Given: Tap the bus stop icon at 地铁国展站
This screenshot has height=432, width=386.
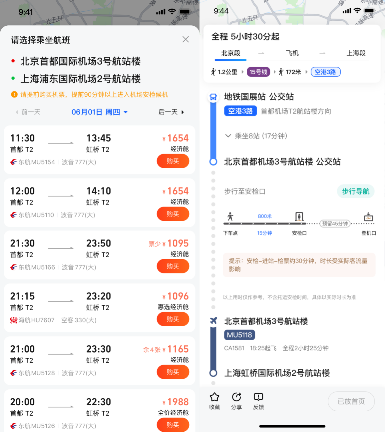Looking at the screenshot, I should click(x=213, y=97).
